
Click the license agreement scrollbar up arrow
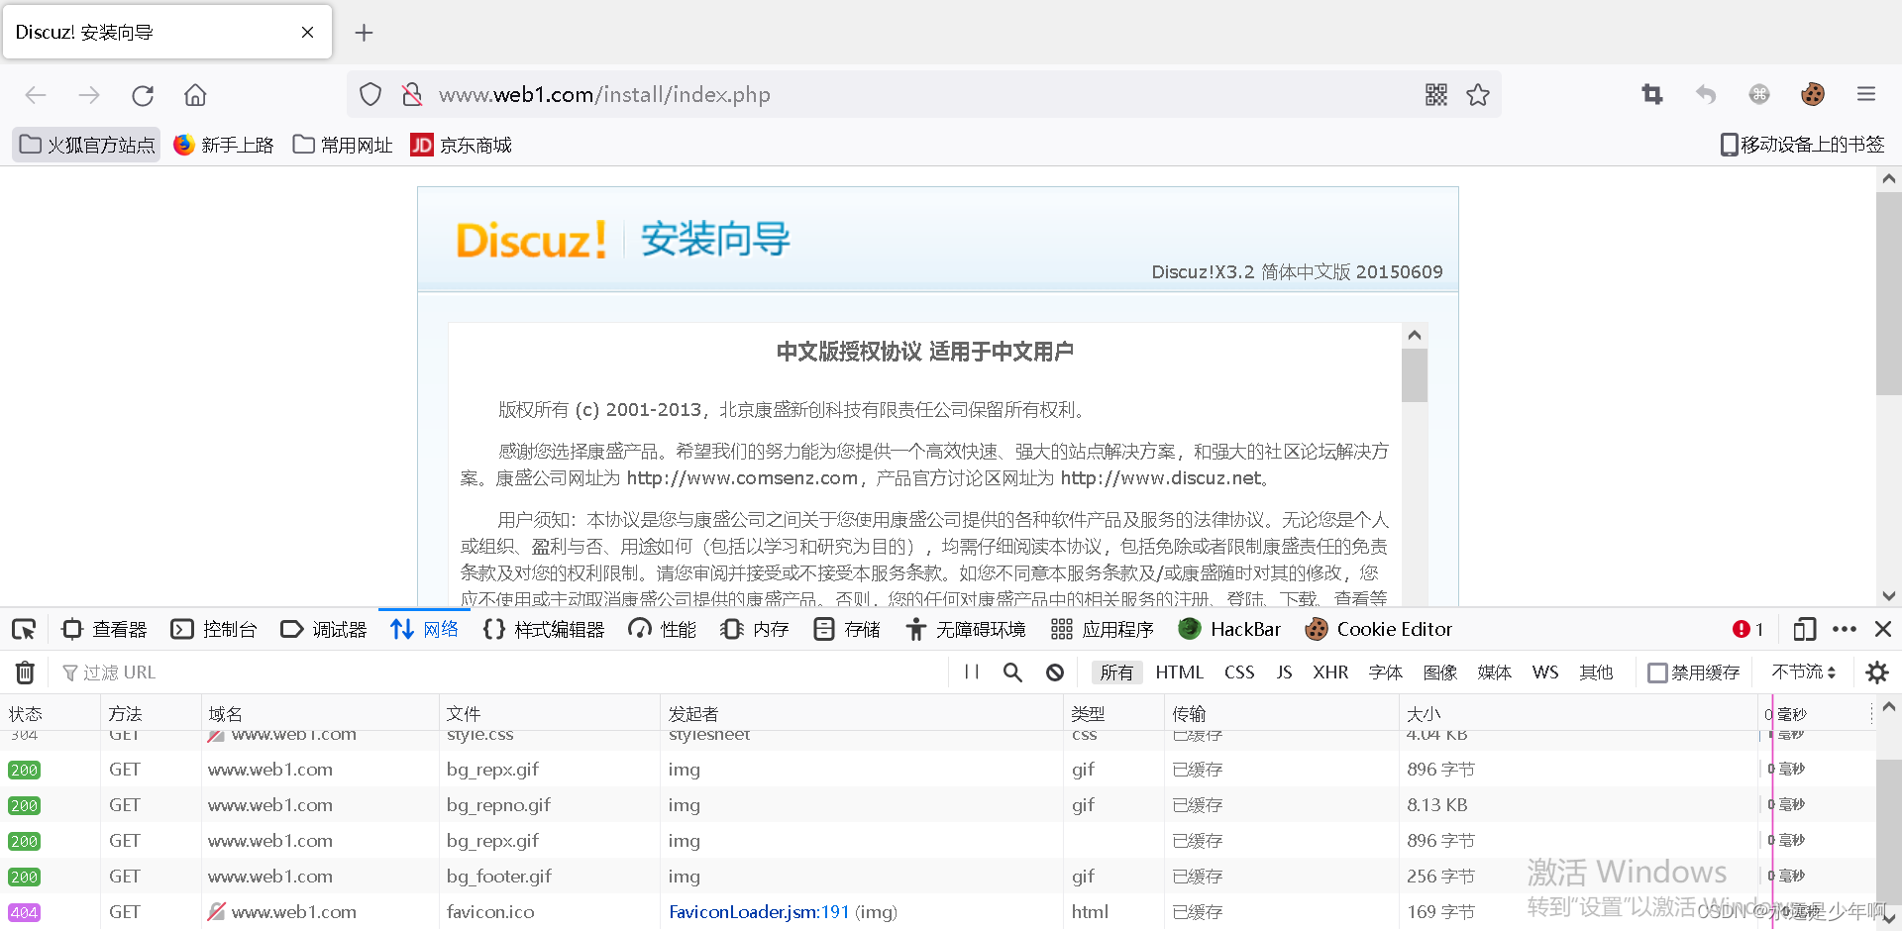1415,335
